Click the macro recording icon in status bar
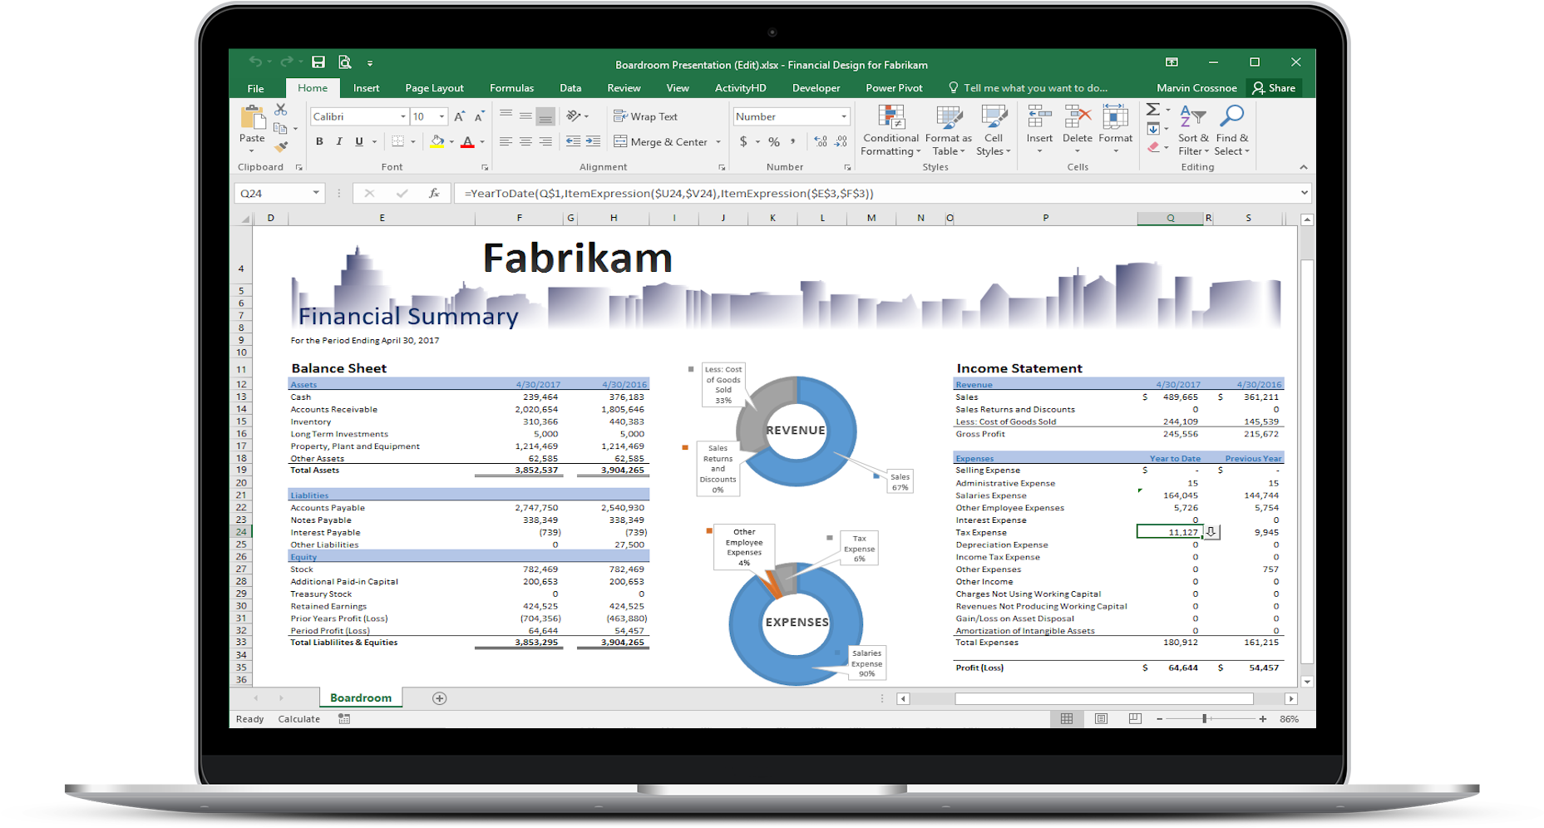1544x828 pixels. [x=344, y=719]
